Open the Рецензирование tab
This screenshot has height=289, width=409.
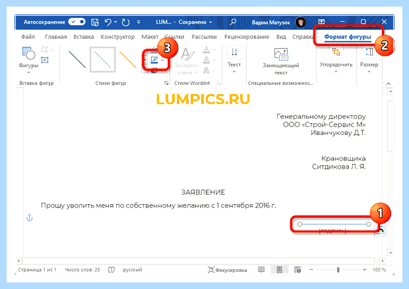point(247,37)
